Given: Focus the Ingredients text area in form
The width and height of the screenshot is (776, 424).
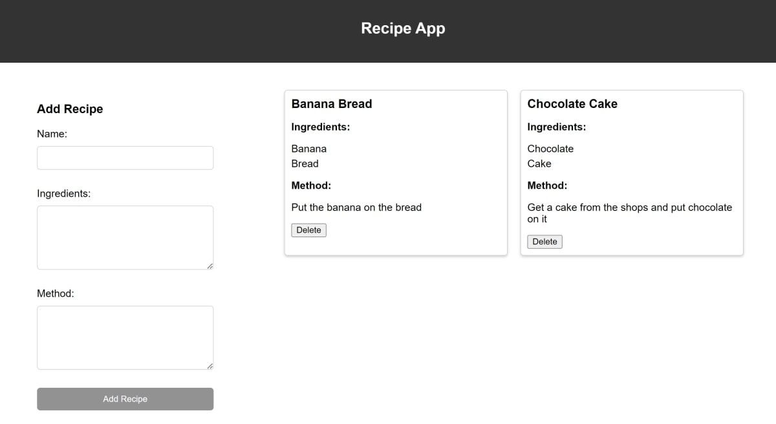Looking at the screenshot, I should [125, 237].
